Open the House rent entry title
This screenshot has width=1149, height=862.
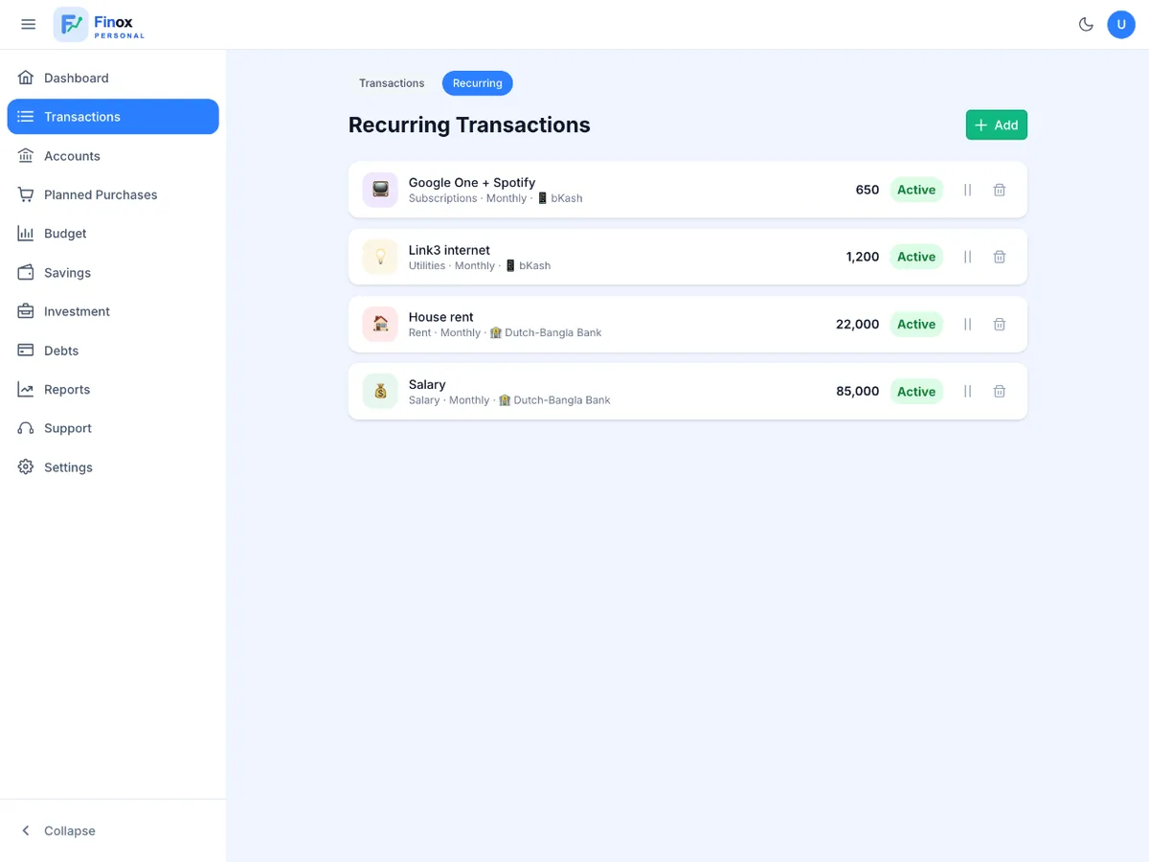point(441,317)
